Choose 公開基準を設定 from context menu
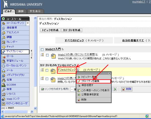This screenshot has width=151, height=119. (x=94, y=94)
